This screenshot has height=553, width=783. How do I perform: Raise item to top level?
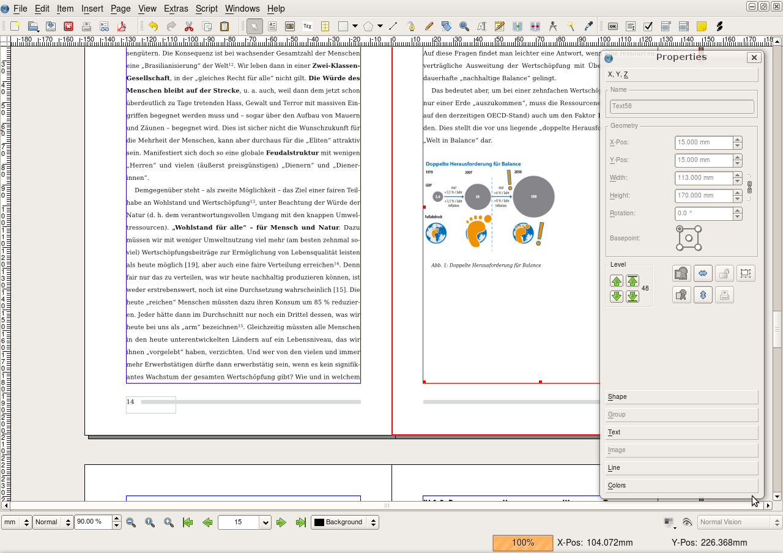tap(633, 281)
